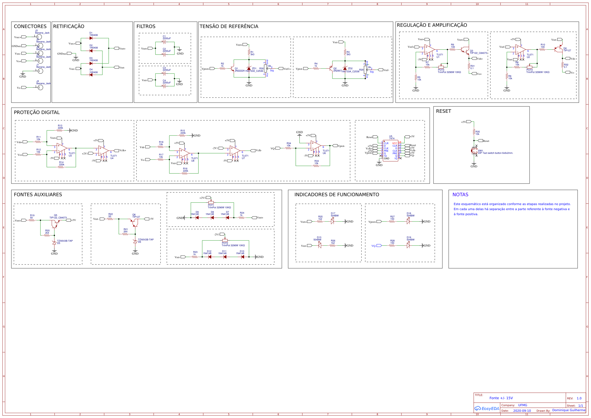The width and height of the screenshot is (591, 418).
Task: Select LED D17 504BW indicator
Action: [332, 221]
